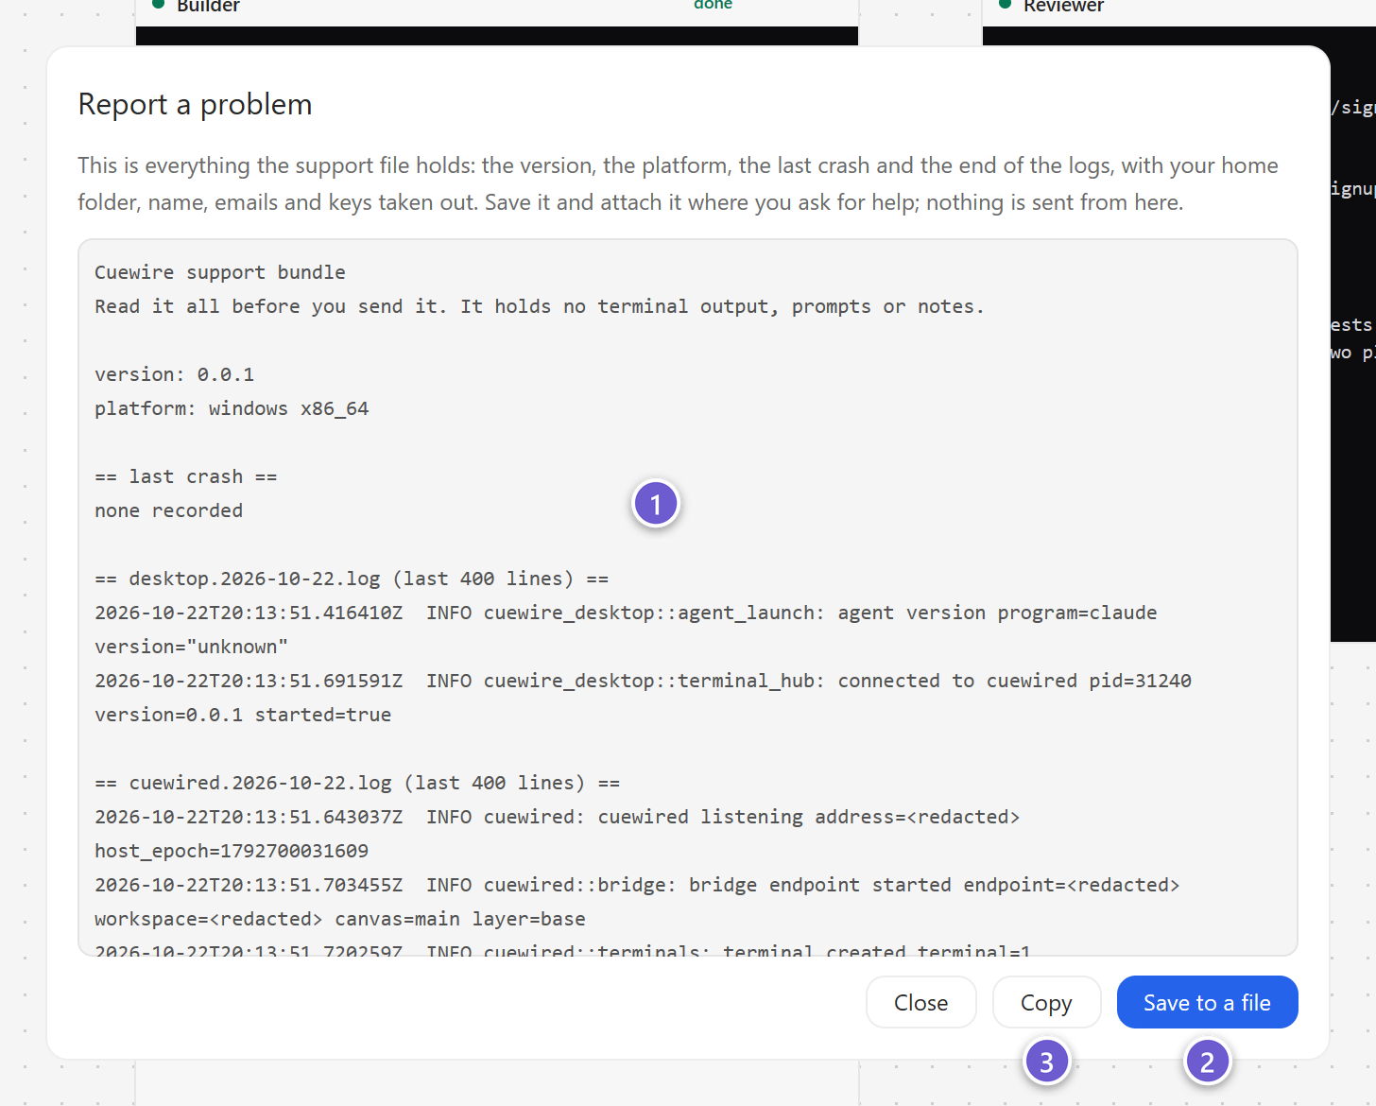Click the description paragraph about the support file
Image resolution: width=1376 pixels, height=1106 pixels.
tap(678, 183)
